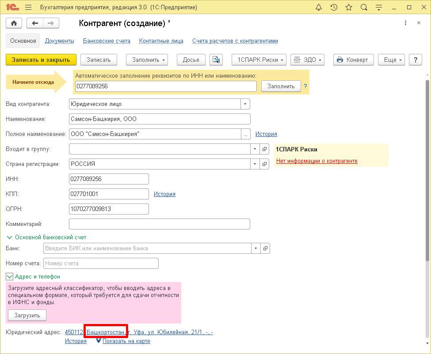The width and height of the screenshot is (431, 354).
Task: Go to the home page icon
Action: coord(14,23)
